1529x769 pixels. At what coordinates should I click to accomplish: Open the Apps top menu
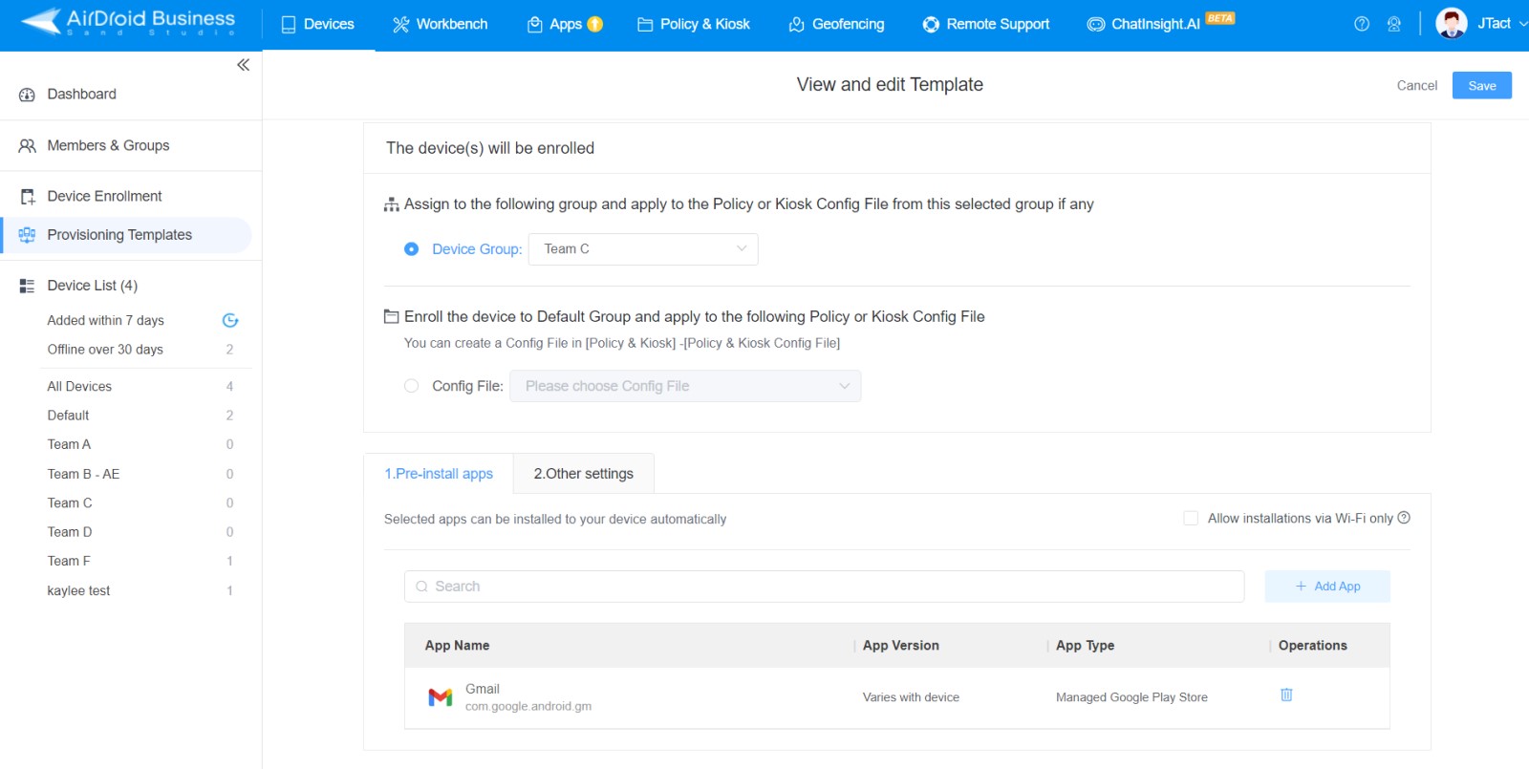pos(554,24)
